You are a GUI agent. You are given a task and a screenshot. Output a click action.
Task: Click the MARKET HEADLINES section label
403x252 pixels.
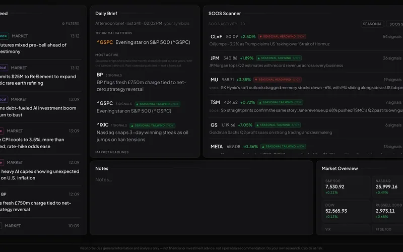tap(112, 152)
